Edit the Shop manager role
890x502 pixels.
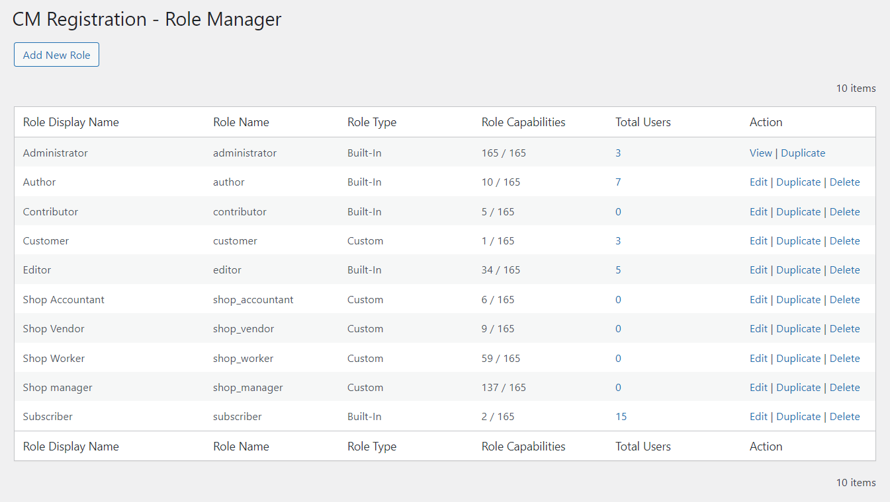(758, 387)
